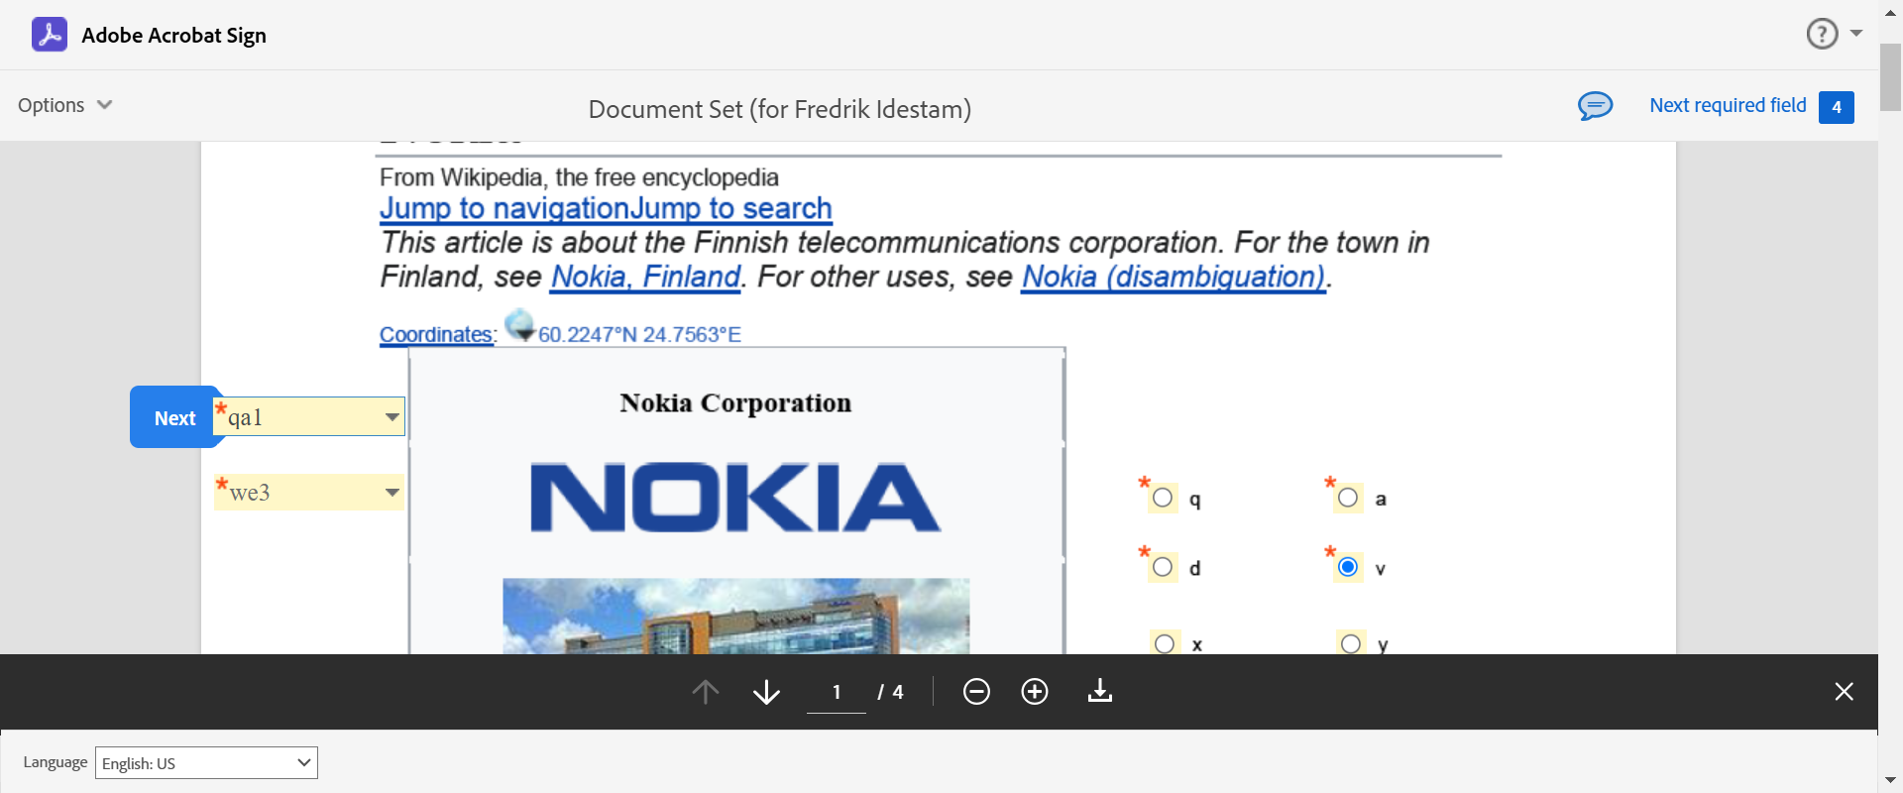Click the Next required field link
The image size is (1903, 793).
coord(1728,105)
